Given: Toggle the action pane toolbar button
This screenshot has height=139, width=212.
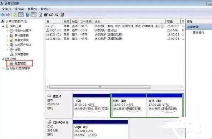Looking at the screenshot, I should click(x=33, y=15).
